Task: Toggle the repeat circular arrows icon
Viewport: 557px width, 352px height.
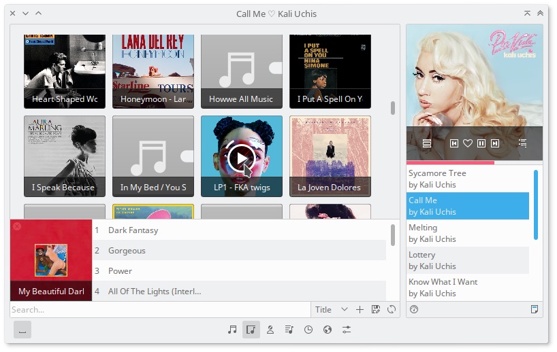Action: [x=392, y=310]
